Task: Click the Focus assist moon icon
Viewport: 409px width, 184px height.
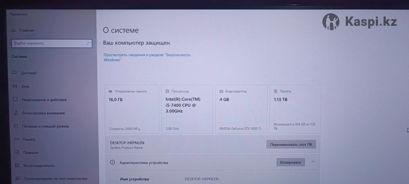Action: click(15, 113)
